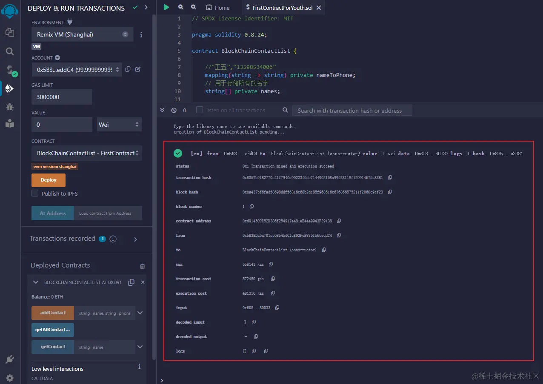Click the GAS LIMIT input field
The image size is (543, 384).
click(62, 97)
